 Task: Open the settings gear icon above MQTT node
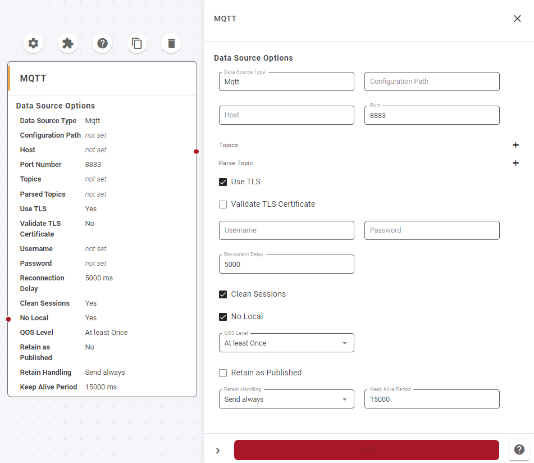33,43
